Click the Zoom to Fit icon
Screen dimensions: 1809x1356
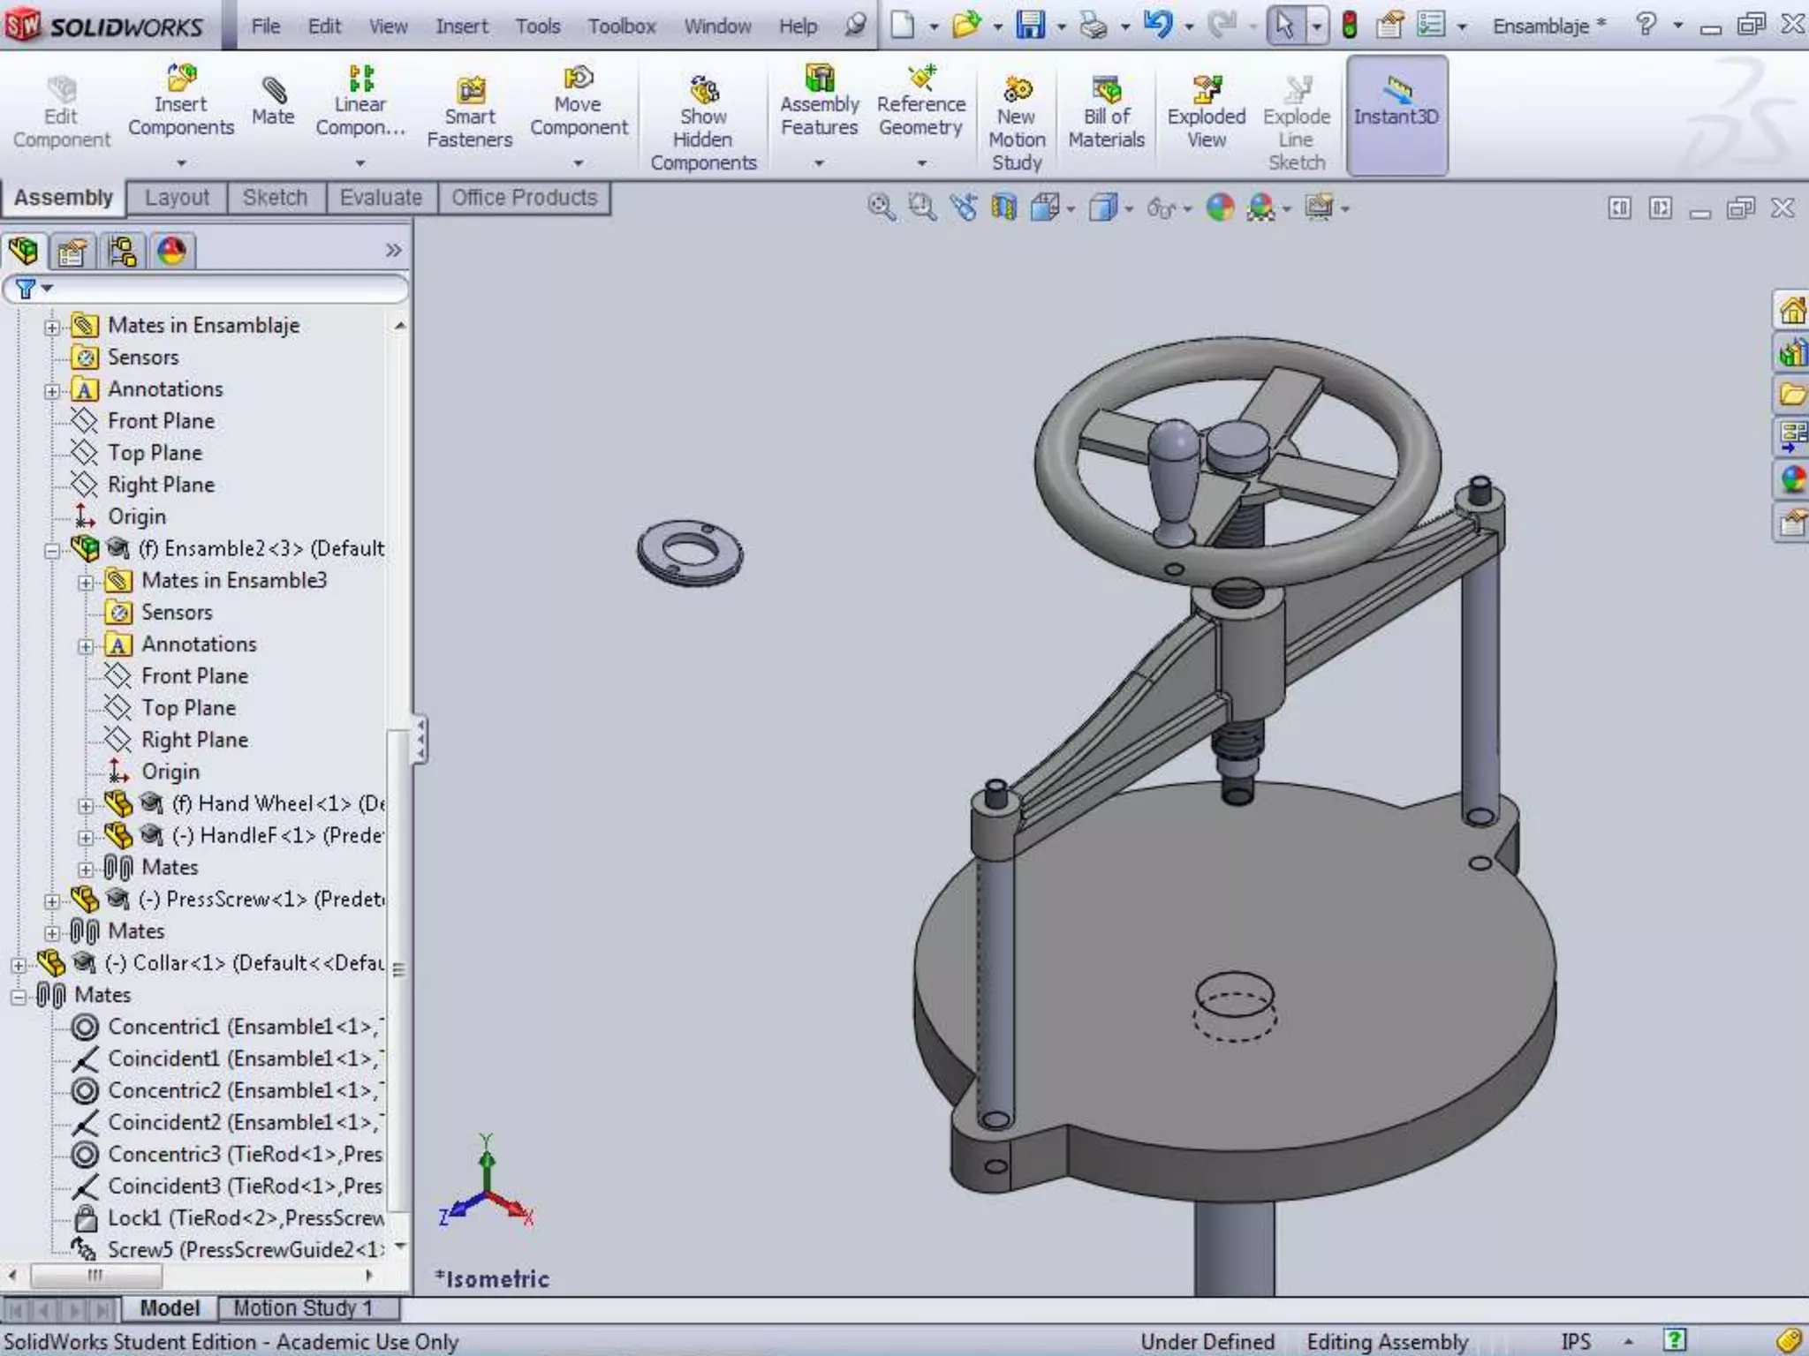point(881,208)
